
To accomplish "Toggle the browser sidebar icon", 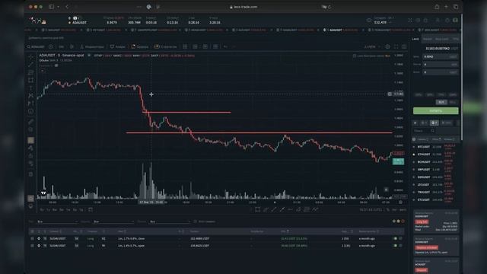I will (x=51, y=7).
